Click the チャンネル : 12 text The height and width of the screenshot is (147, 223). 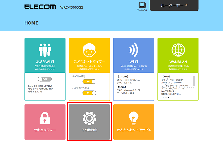point(125,83)
